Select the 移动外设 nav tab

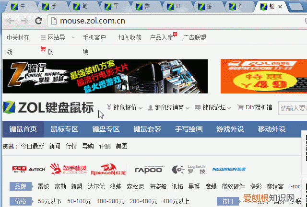[x=272, y=129]
